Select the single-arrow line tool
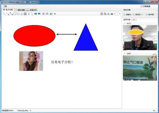Image resolution: width=159 pixels, height=113 pixels. [8, 14]
